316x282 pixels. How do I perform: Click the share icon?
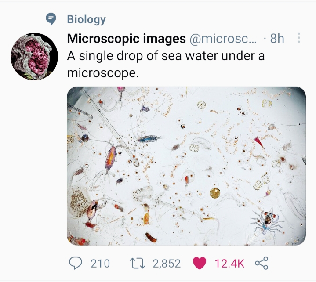coord(261,263)
